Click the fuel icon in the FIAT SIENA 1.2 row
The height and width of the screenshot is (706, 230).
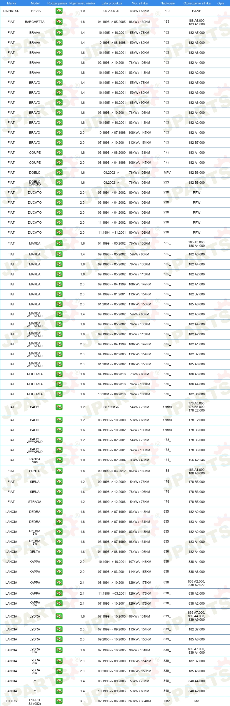pos(59,482)
